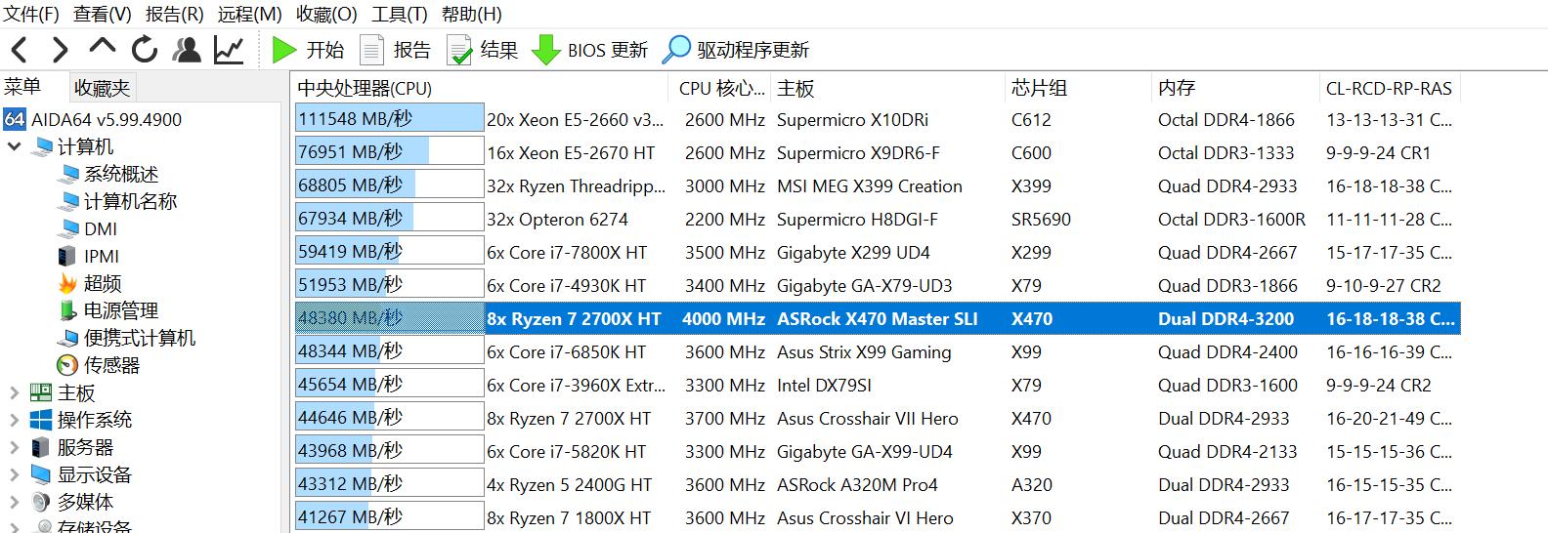Select highlighted 8x Ryzen 7 2700X HT 4000 MHz row
This screenshot has height=533, width=1548.
(x=877, y=318)
